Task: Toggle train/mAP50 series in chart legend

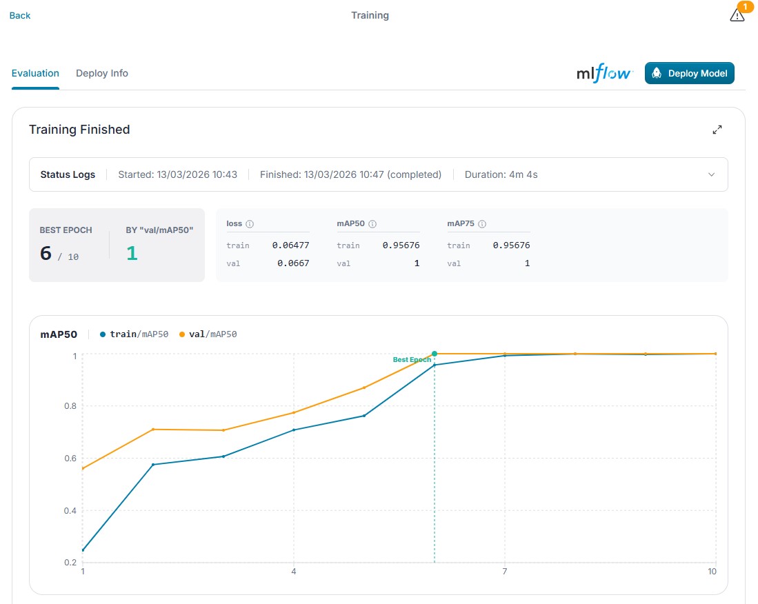Action: (134, 334)
